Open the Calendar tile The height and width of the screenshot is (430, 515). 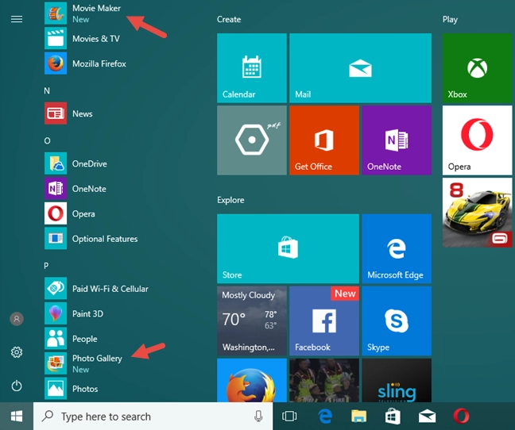coord(252,68)
